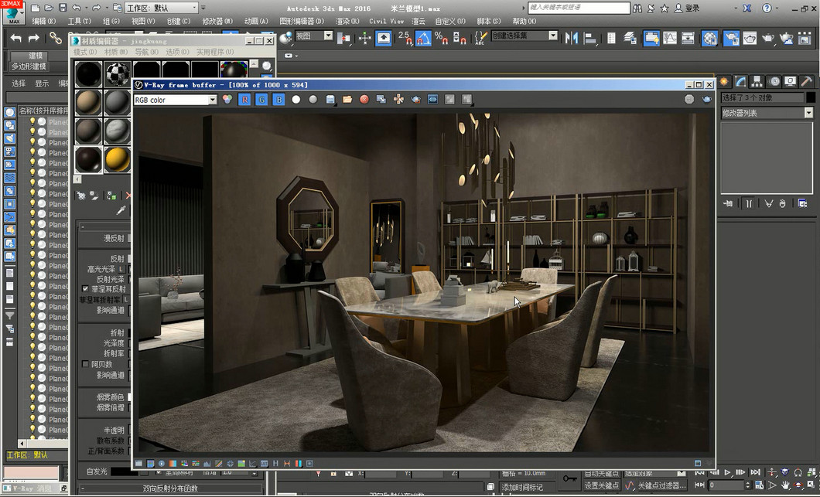Click the open folder icon in frame buffer
Screen dimensions: 820x497
347,100
